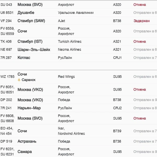The width and height of the screenshot is (157, 157).
Task: Open the Москва (SVO) flight SU 043
Action: click(78, 5)
